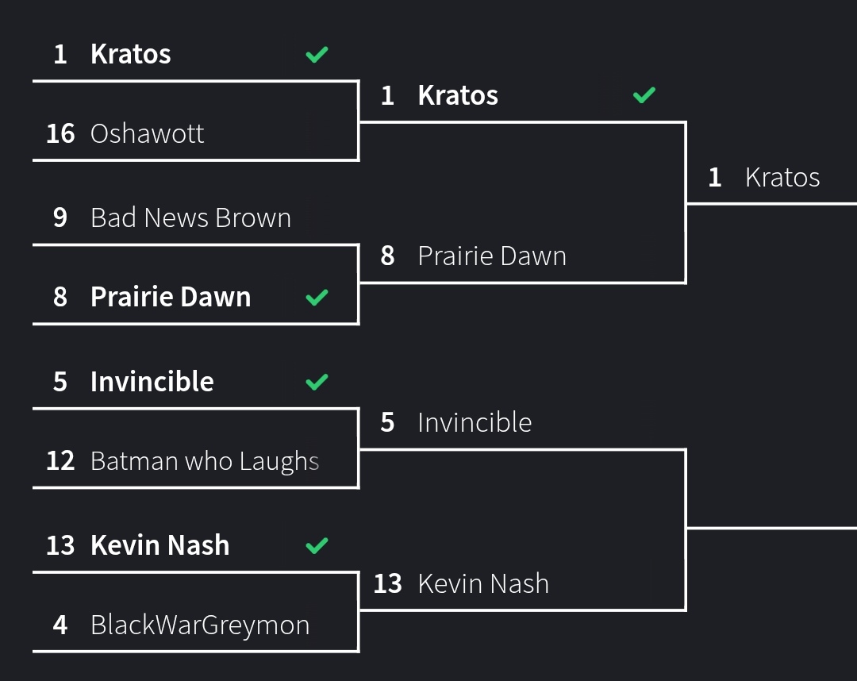Select seed 12 next to Batman who Laughs
This screenshot has width=857, height=681.
tap(60, 461)
